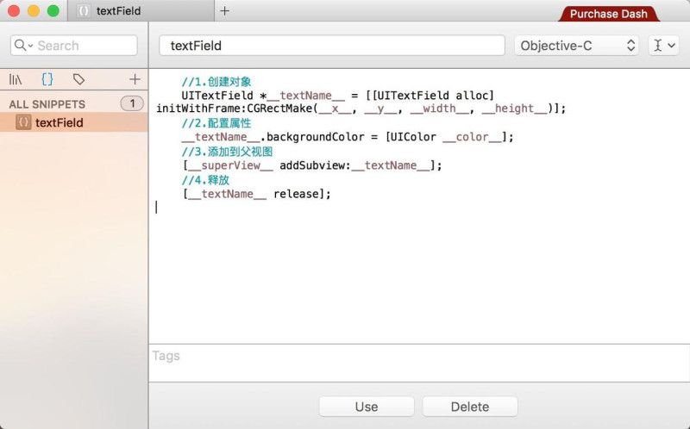Click the magnifier icon in Search box
This screenshot has width=690, height=429.
click(22, 46)
